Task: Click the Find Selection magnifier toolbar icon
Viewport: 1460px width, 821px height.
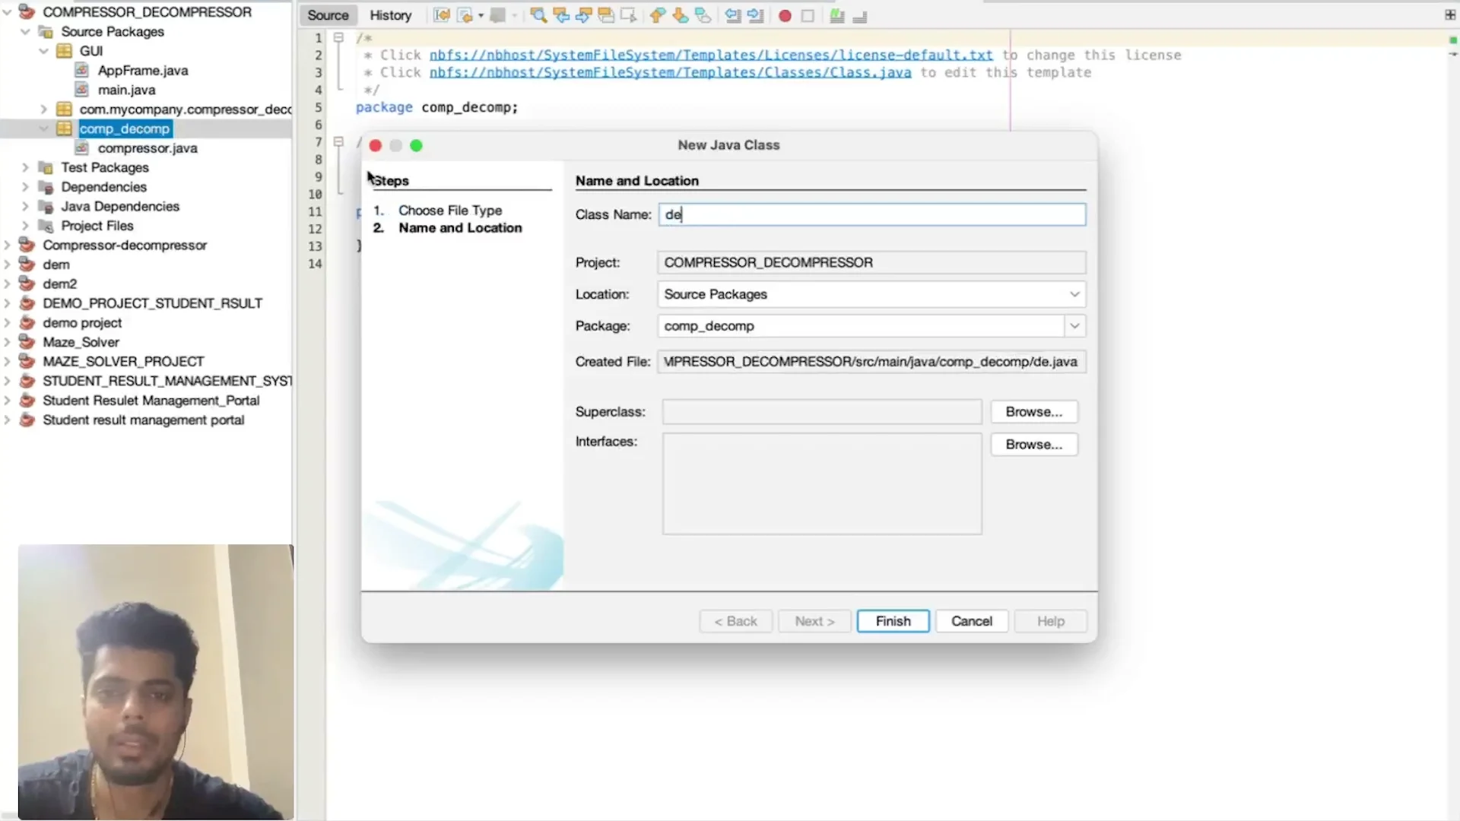Action: point(538,15)
